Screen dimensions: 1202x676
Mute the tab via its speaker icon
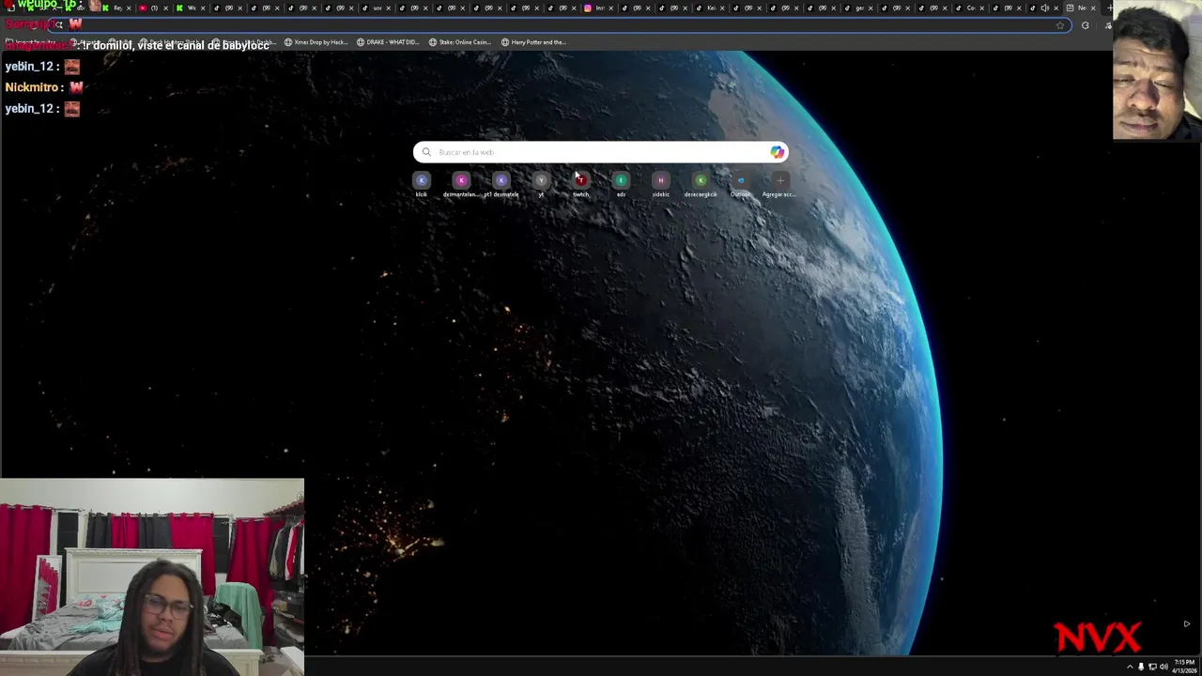pos(1044,8)
